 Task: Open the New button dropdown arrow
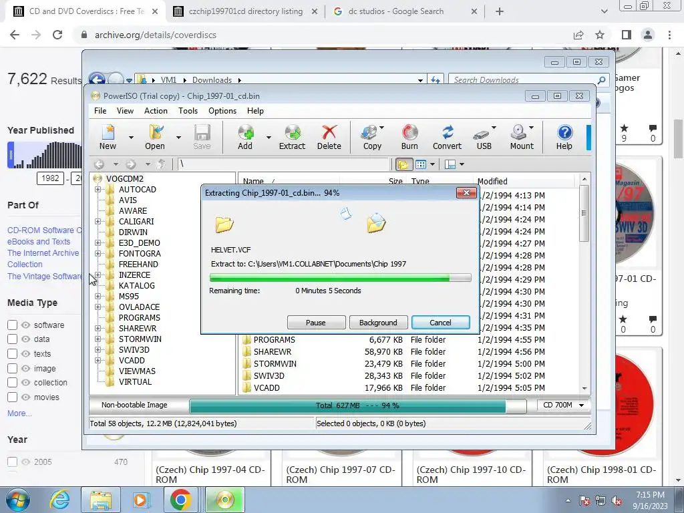(x=131, y=138)
